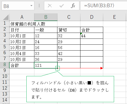Select row 13 header
This screenshot has width=127, height=104.
pyautogui.click(x=5, y=95)
